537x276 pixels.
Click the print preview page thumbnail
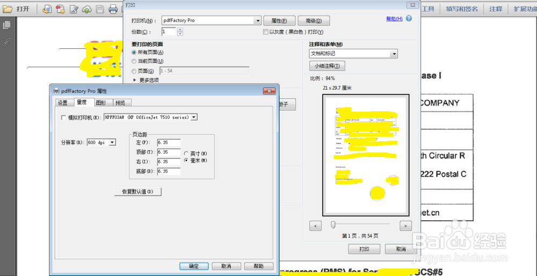click(365, 156)
